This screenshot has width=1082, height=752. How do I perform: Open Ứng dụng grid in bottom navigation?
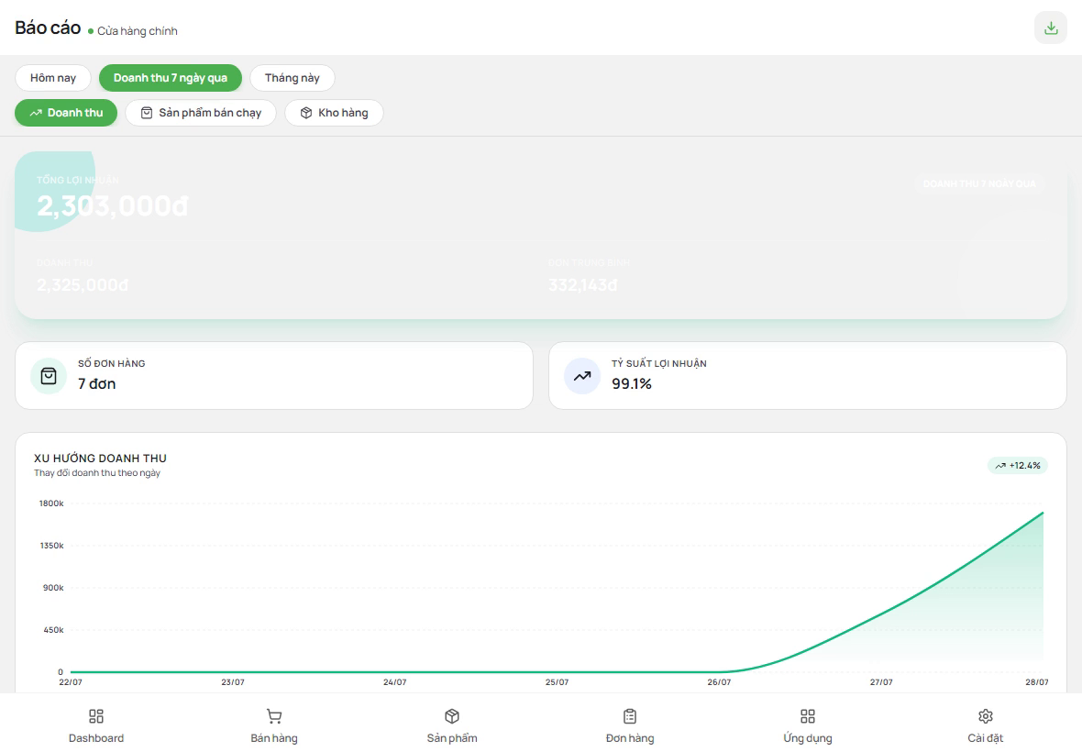(x=807, y=725)
